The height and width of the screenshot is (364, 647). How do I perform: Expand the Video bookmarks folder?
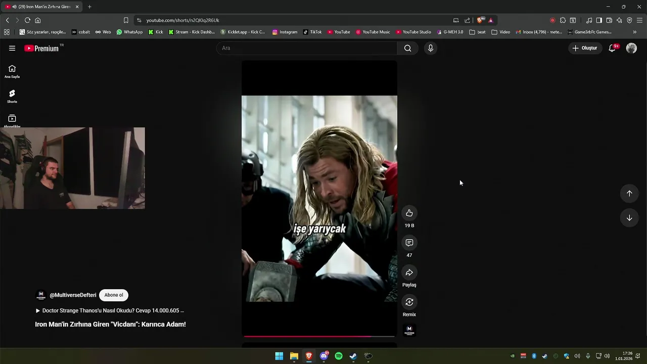(500, 32)
